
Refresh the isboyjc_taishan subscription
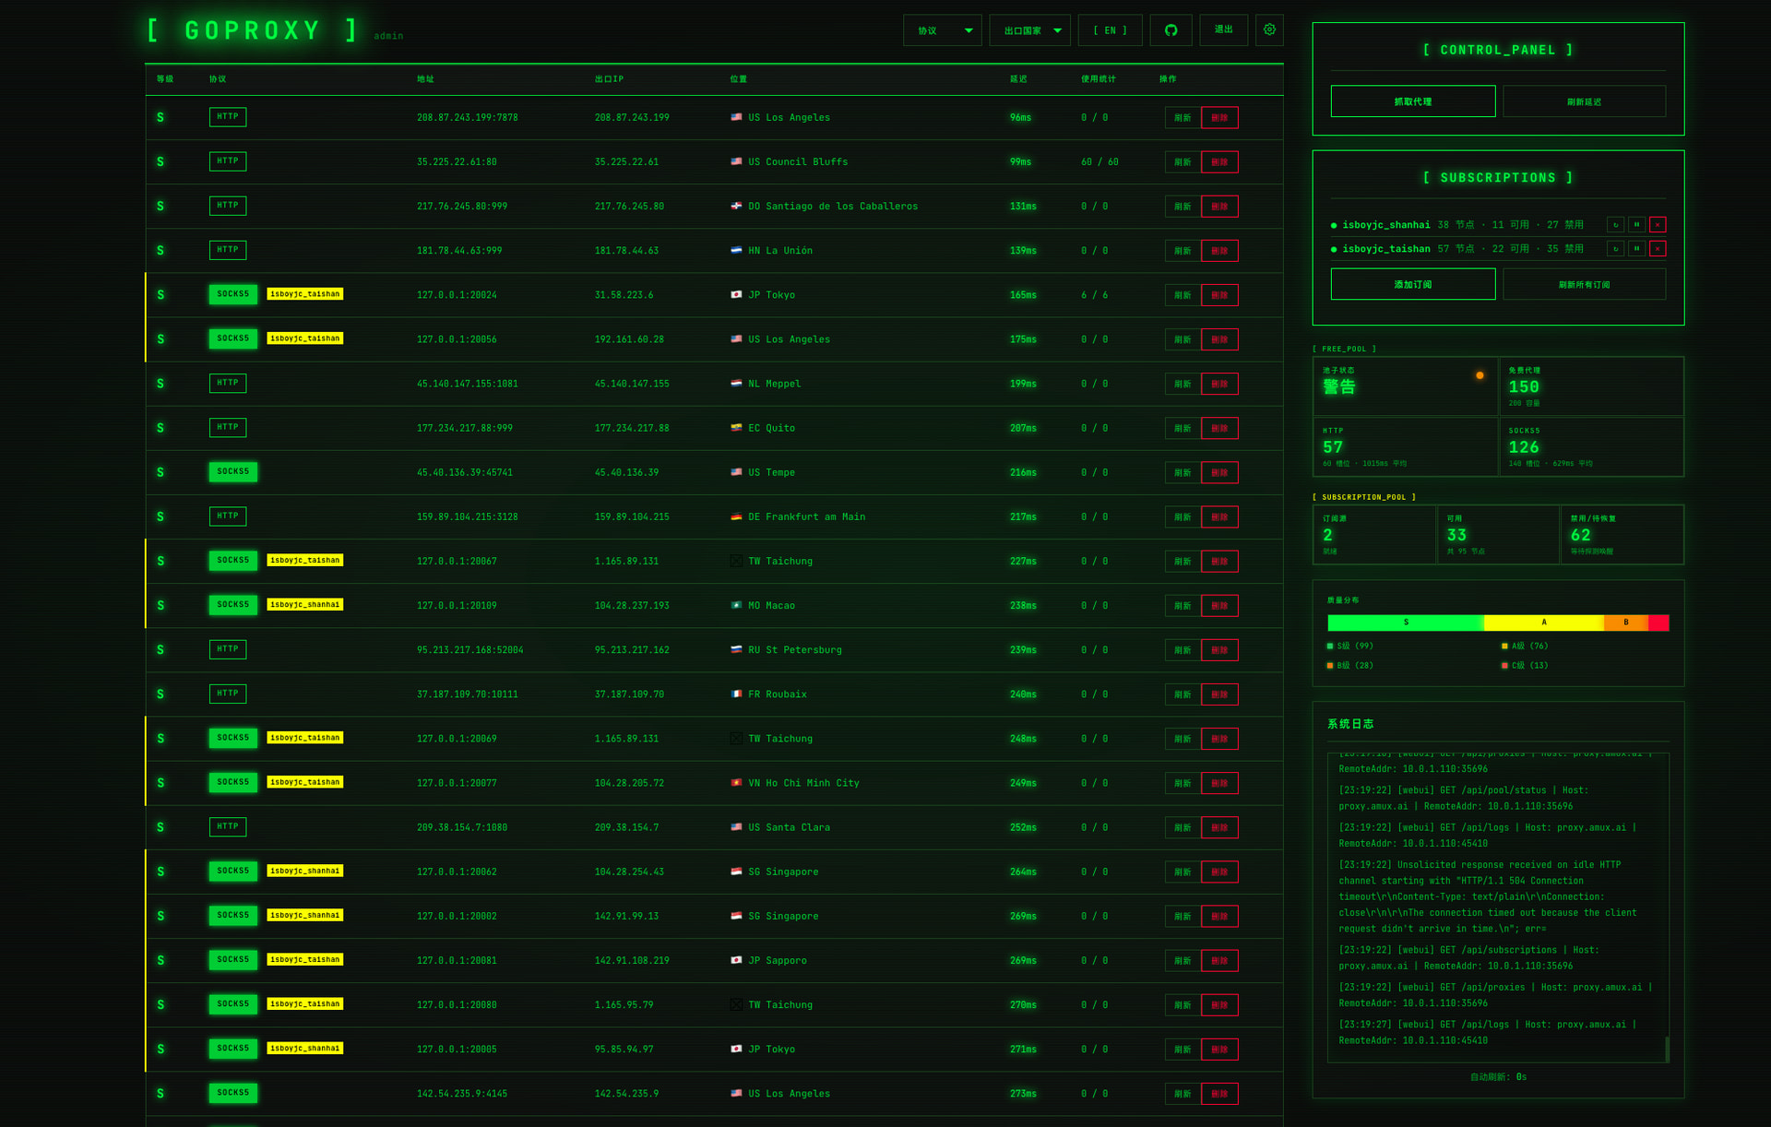point(1615,249)
